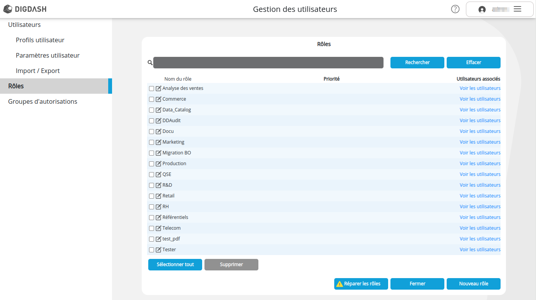536x300 pixels.
Task: Open the Import / Export page
Action: click(x=38, y=71)
